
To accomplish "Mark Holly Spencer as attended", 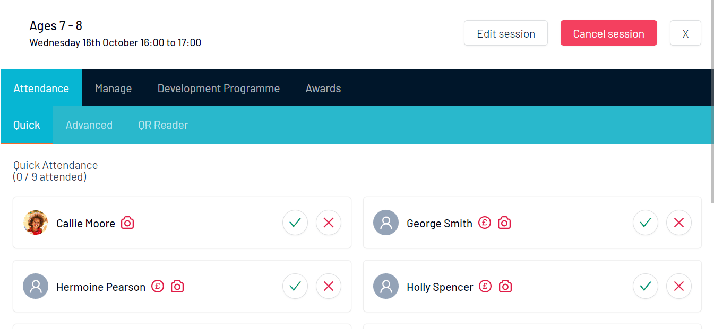I will tap(646, 286).
